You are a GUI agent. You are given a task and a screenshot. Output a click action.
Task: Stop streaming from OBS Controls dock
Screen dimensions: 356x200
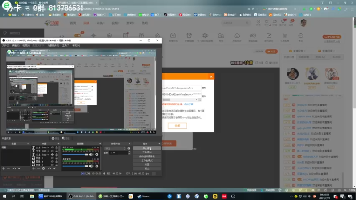click(x=147, y=148)
